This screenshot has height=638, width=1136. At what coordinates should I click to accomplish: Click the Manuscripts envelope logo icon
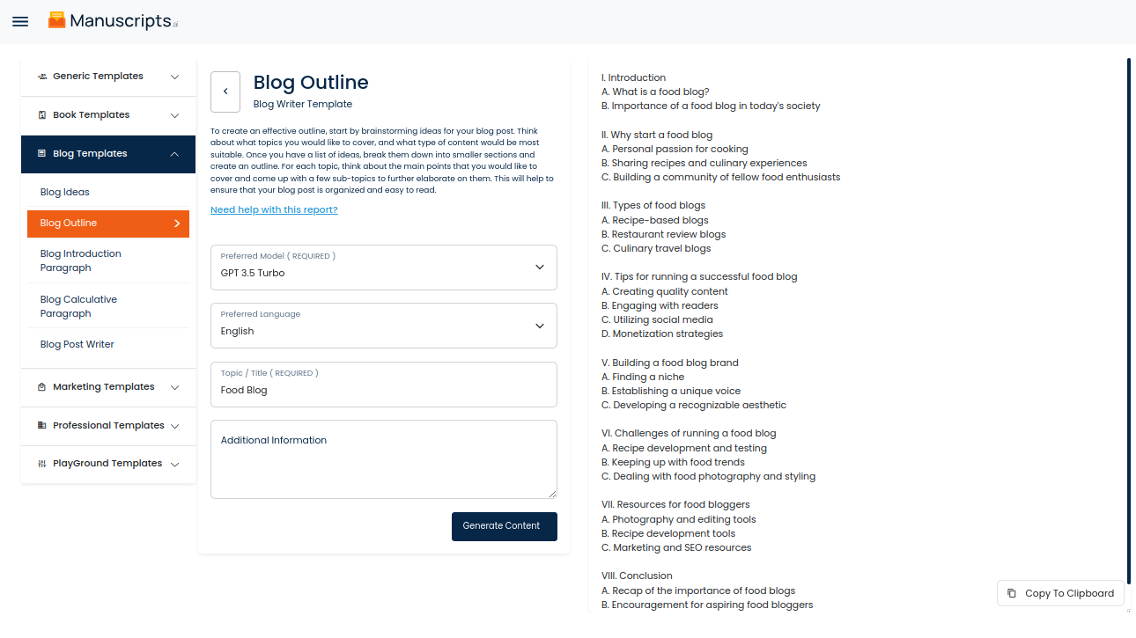pyautogui.click(x=57, y=20)
